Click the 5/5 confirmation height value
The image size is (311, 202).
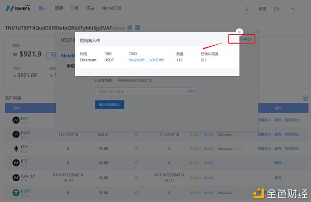point(204,60)
